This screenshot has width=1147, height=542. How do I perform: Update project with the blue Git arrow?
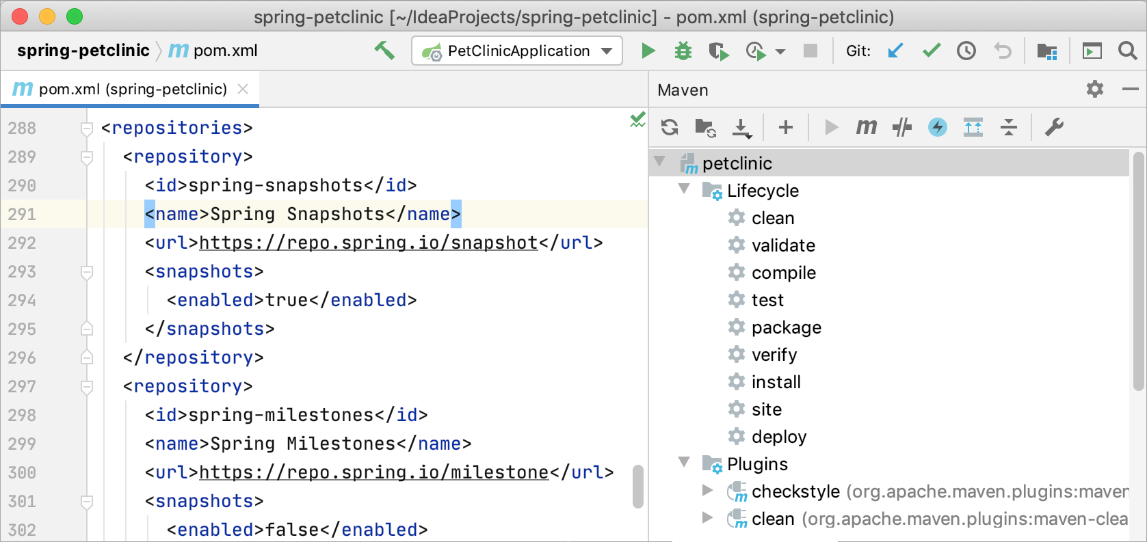(x=895, y=51)
